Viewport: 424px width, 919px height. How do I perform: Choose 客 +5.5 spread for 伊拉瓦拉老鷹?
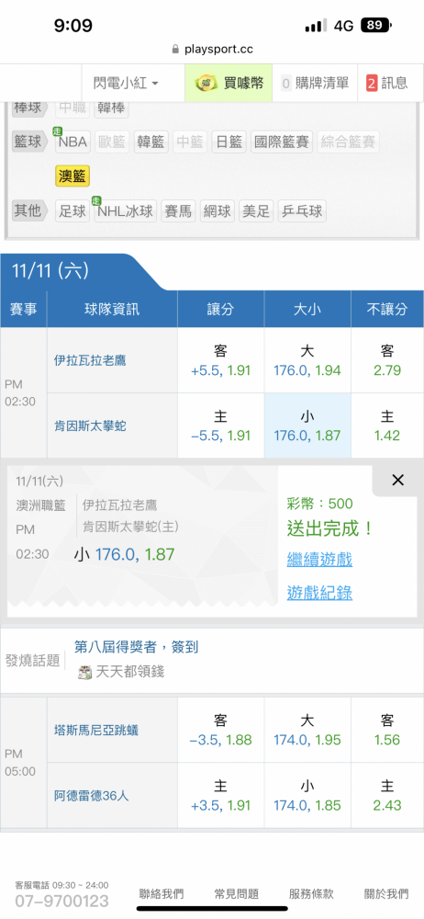click(x=221, y=360)
